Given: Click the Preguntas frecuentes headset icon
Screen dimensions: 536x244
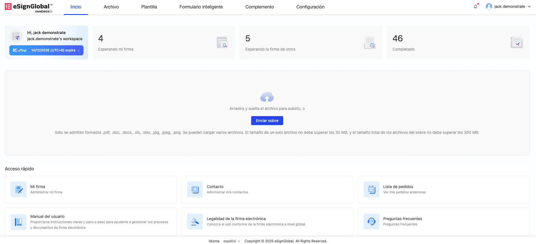Looking at the screenshot, I should (371, 222).
